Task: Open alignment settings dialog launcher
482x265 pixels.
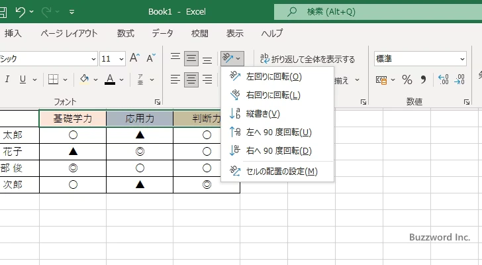Action: pos(363,102)
